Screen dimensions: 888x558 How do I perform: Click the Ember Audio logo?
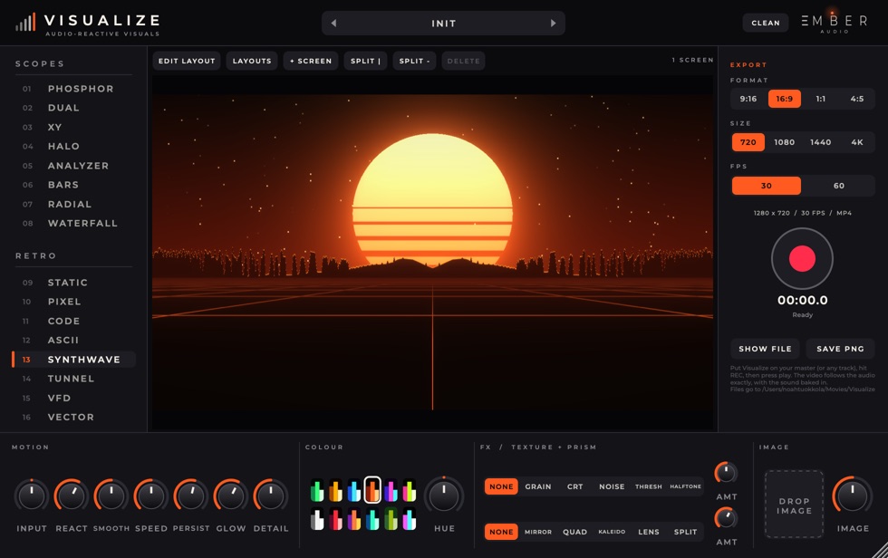[x=835, y=23]
